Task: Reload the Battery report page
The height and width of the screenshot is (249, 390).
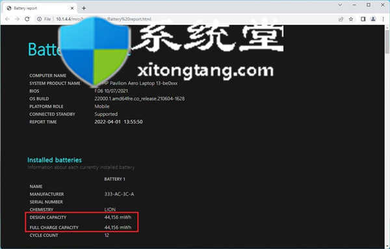Action: pyautogui.click(x=27, y=19)
